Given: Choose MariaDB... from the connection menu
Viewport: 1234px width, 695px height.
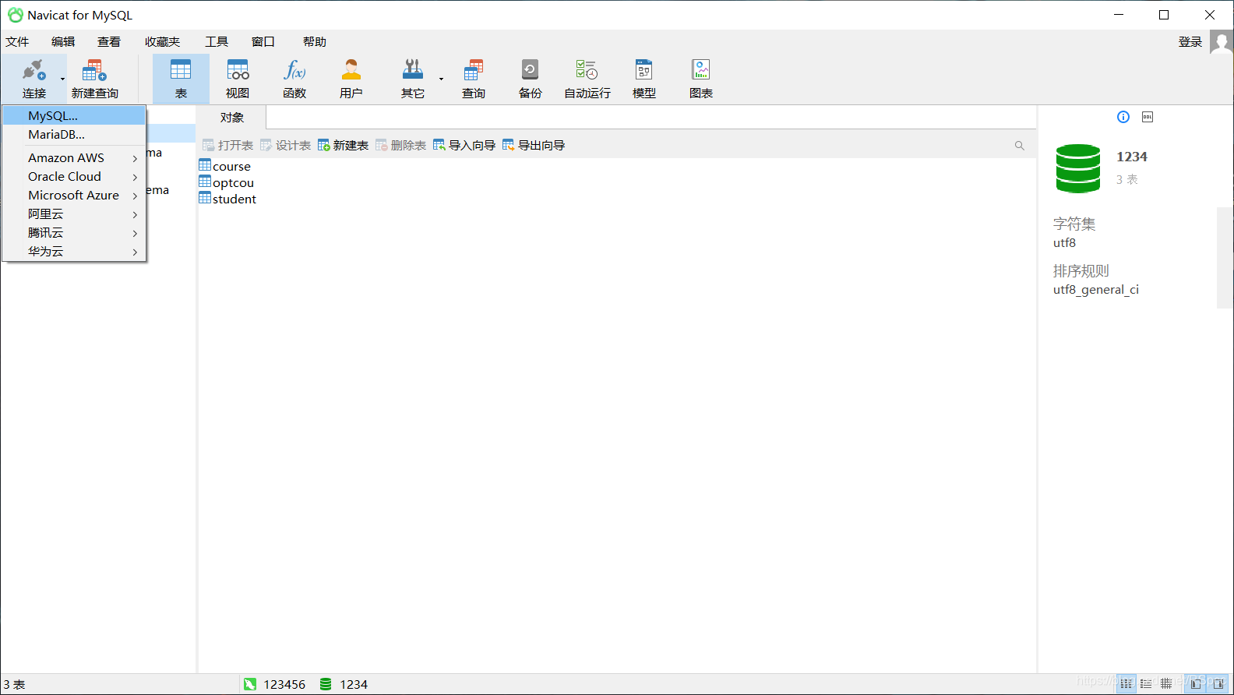Looking at the screenshot, I should [x=74, y=134].
